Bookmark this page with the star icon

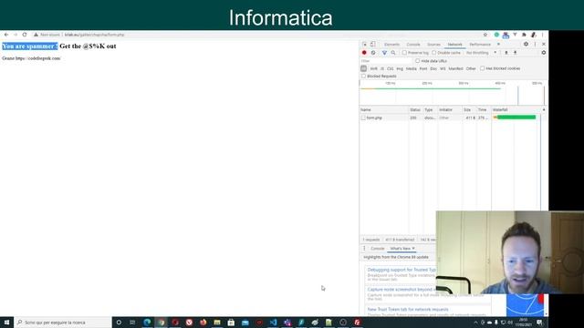[x=485, y=35]
